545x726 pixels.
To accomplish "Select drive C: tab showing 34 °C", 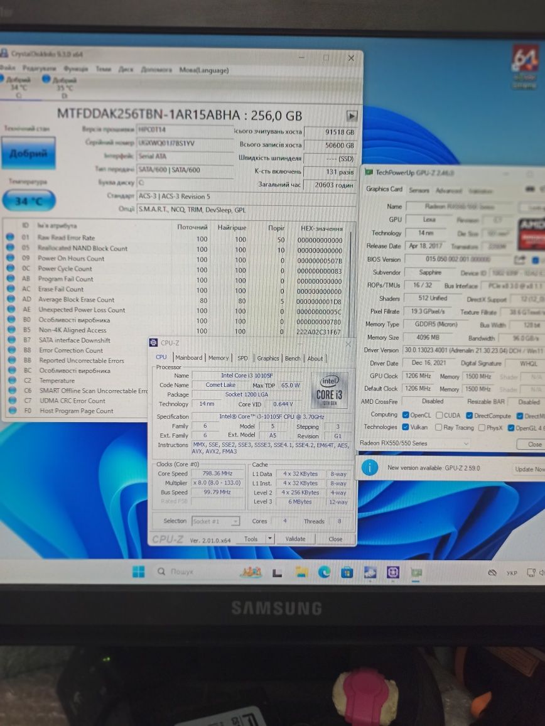I will 18,87.
